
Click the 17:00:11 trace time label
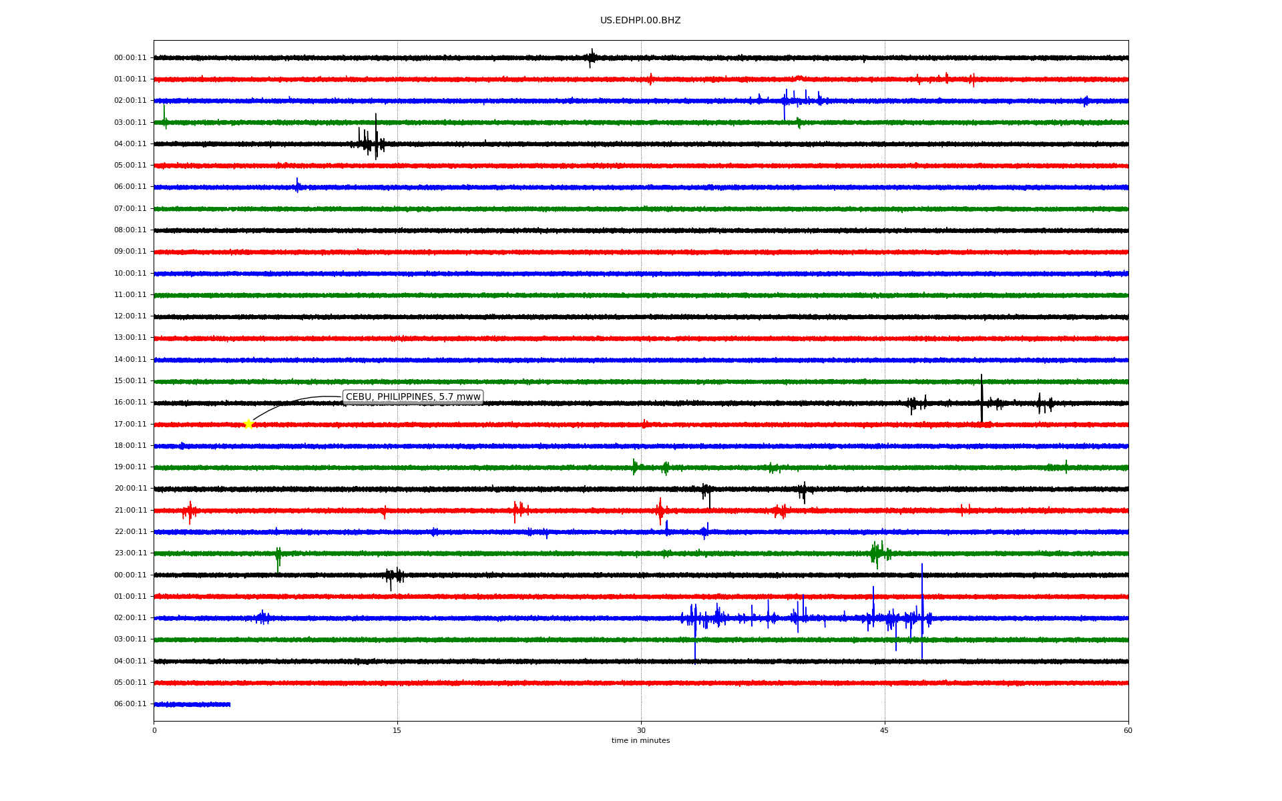point(130,425)
